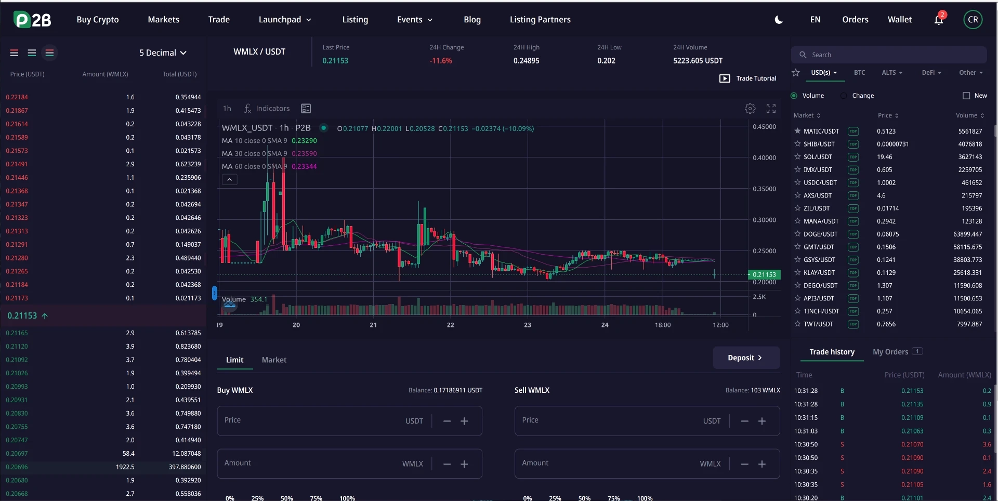Set sell amount slider to 25%

(555, 498)
